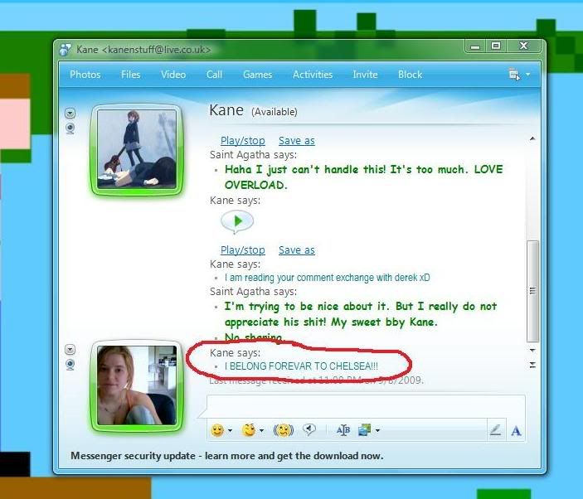Image resolution: width=583 pixels, height=499 pixels.
Task: Switch to text mode letter A icon
Action: [516, 431]
